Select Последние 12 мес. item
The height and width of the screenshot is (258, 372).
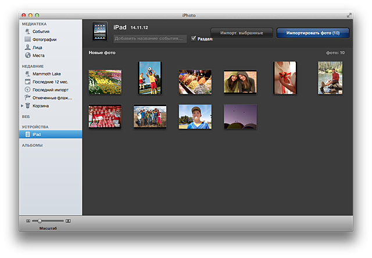point(51,82)
